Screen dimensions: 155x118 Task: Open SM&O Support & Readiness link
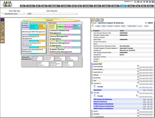103,108
